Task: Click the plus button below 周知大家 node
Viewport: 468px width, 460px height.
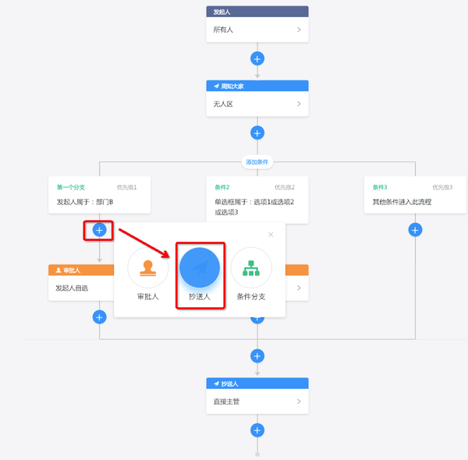Action: click(x=257, y=133)
